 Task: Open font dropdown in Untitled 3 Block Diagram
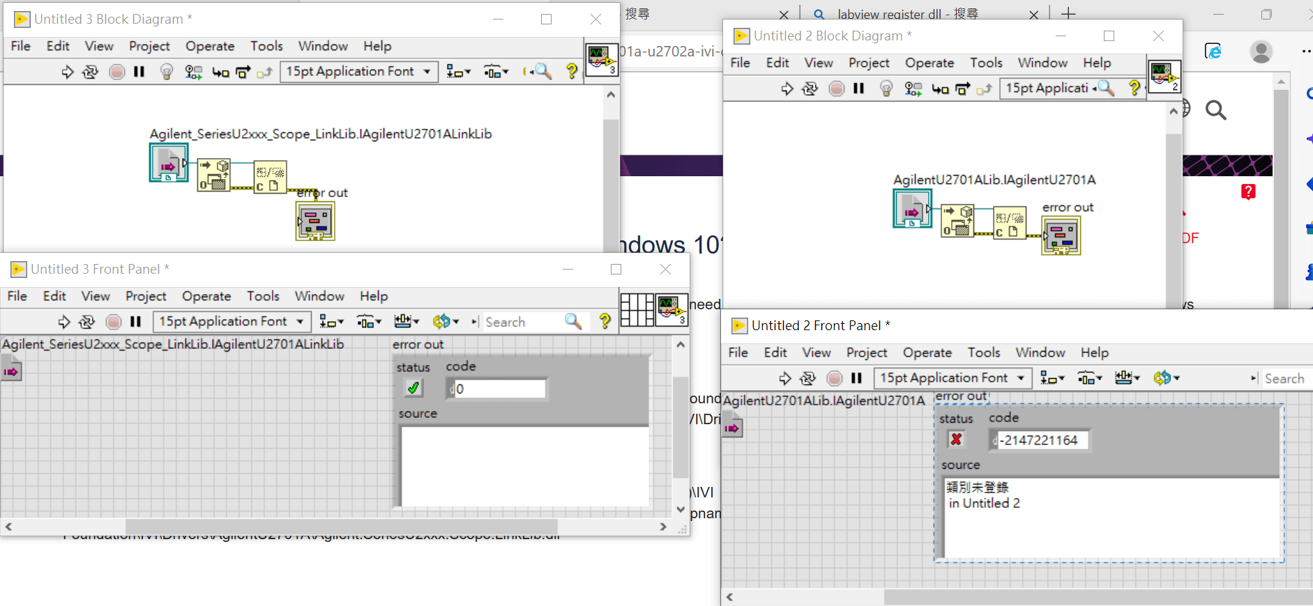click(359, 72)
